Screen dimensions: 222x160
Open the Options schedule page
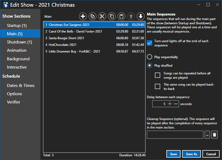coord(20,94)
